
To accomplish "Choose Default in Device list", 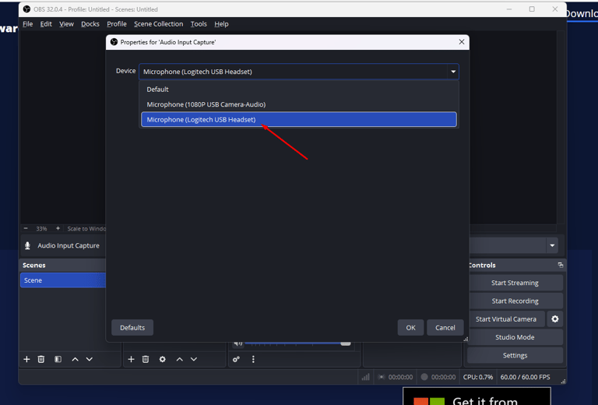I will [x=299, y=90].
